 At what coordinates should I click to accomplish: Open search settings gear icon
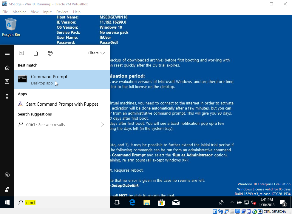tap(7, 175)
